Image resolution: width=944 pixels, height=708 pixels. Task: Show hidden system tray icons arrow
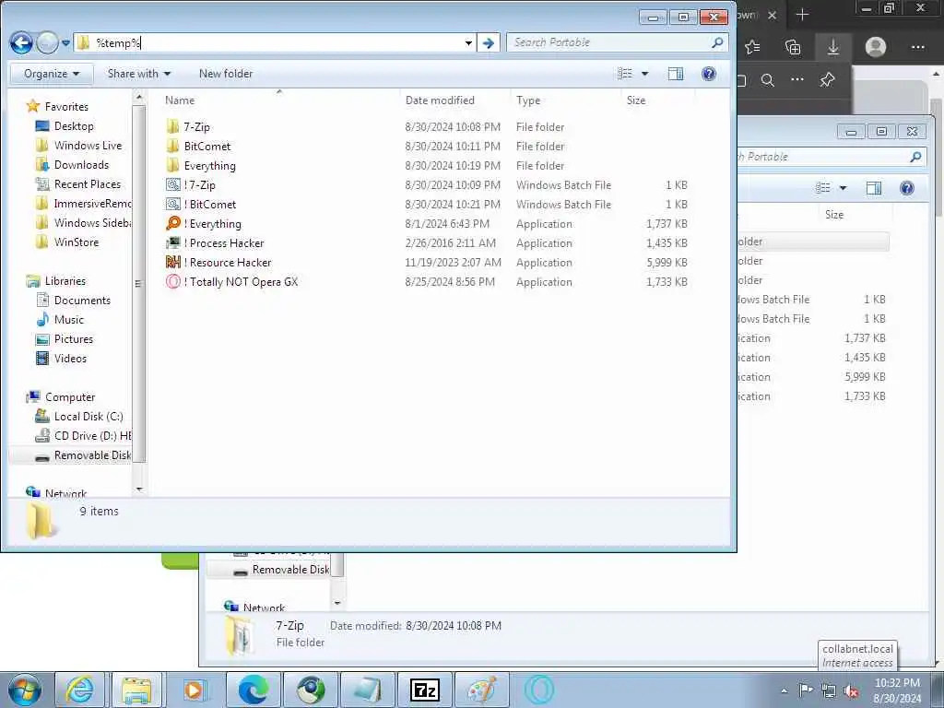coord(784,691)
